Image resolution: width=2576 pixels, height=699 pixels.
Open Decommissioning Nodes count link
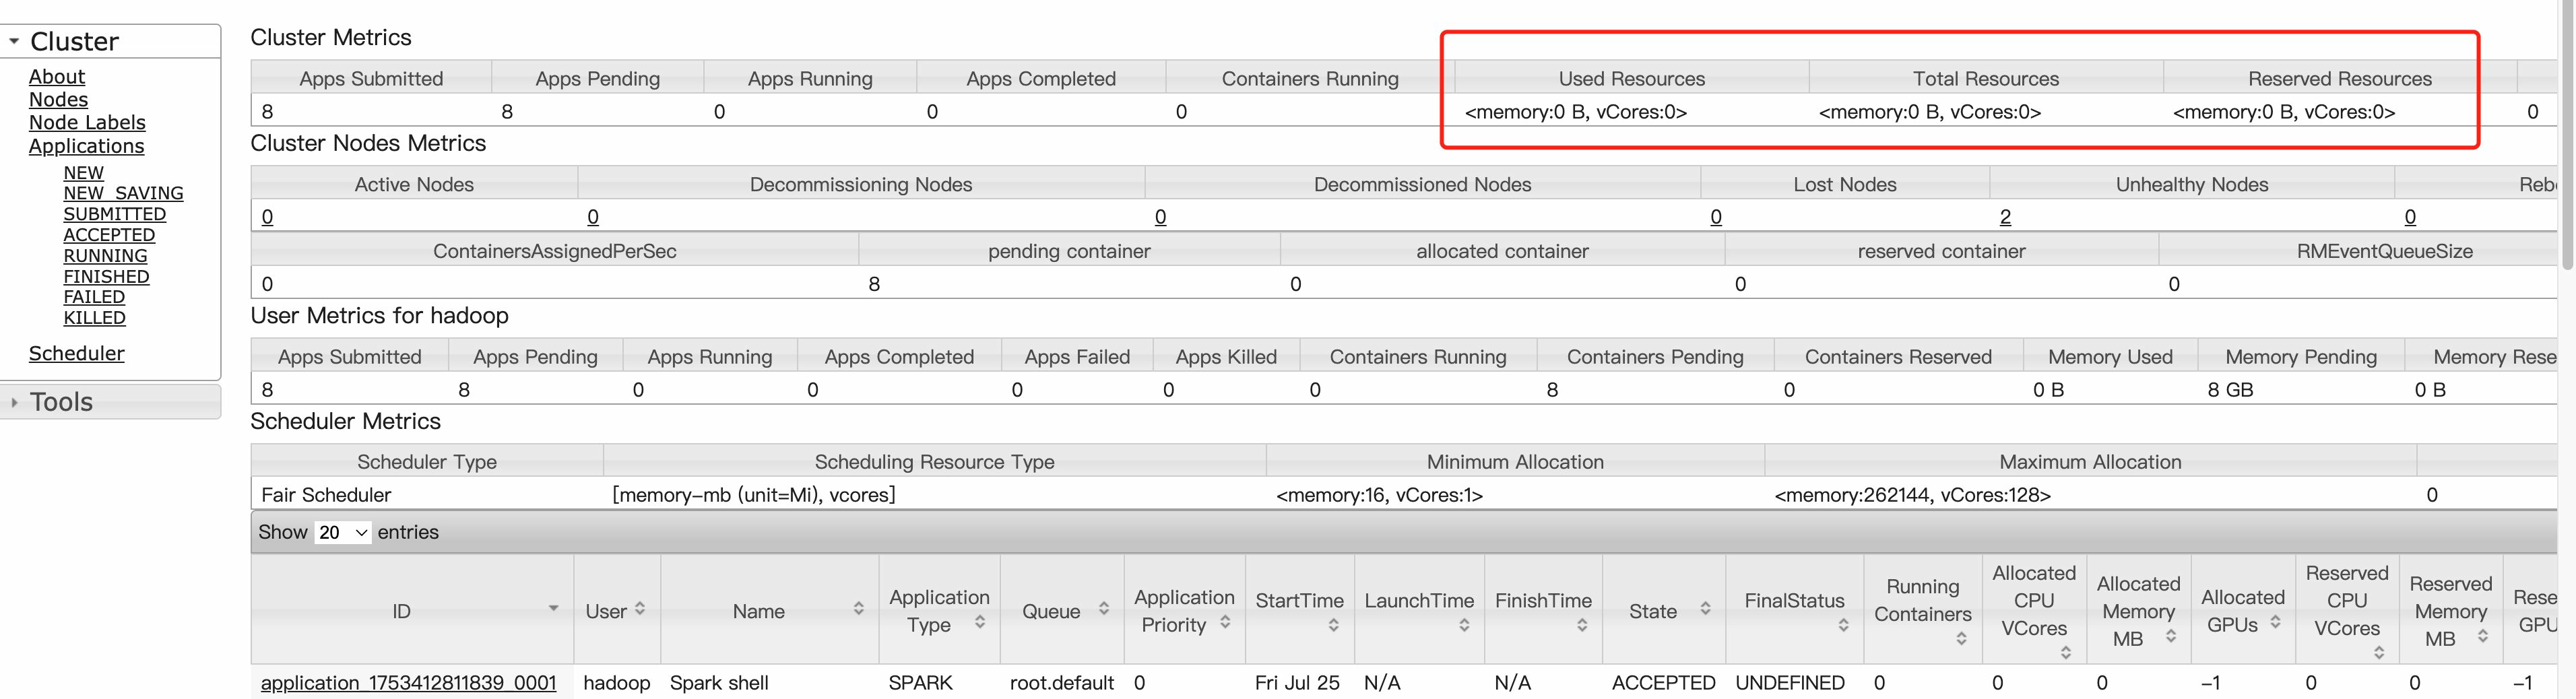(593, 217)
